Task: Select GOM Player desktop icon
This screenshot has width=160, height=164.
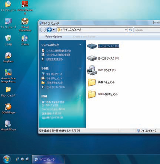Action: [8, 108]
